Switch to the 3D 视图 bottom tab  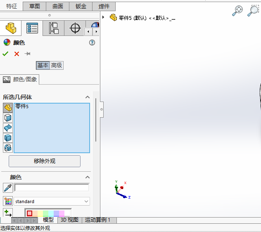tap(69, 220)
